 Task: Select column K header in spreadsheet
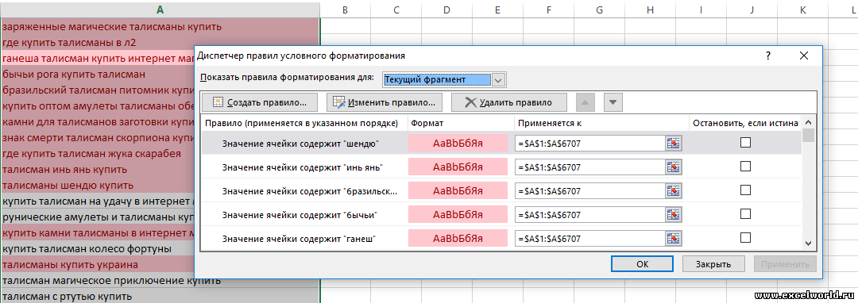(802, 10)
